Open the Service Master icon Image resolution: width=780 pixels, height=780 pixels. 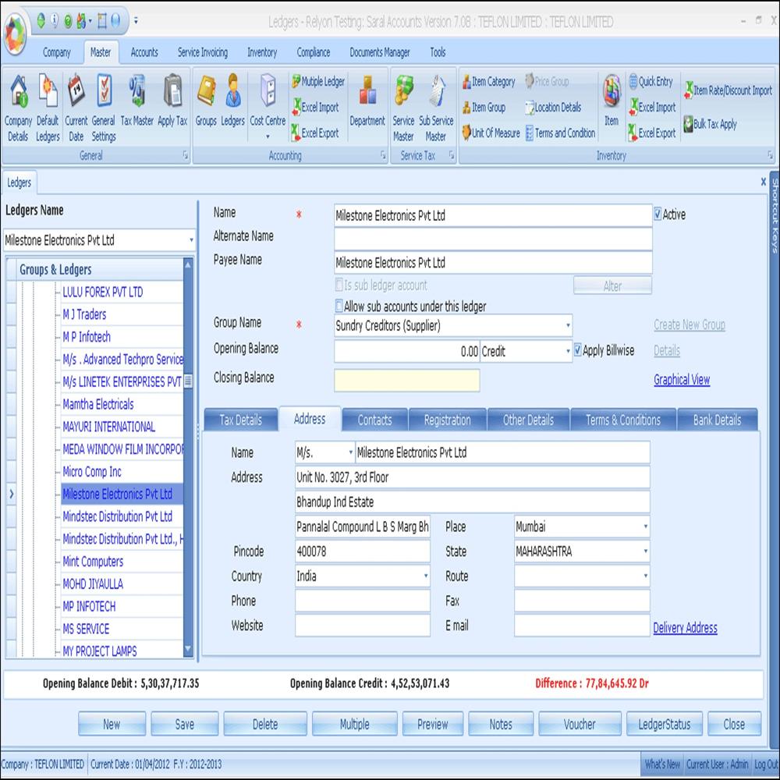(x=403, y=109)
